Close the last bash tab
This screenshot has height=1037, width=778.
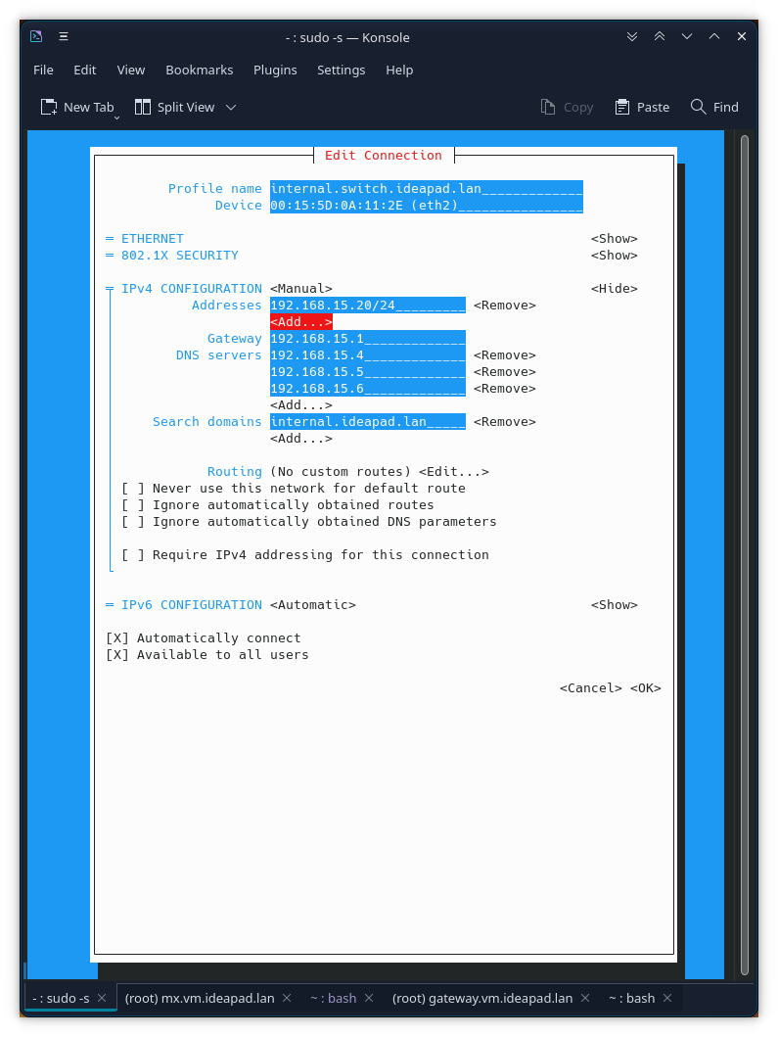[x=667, y=998]
